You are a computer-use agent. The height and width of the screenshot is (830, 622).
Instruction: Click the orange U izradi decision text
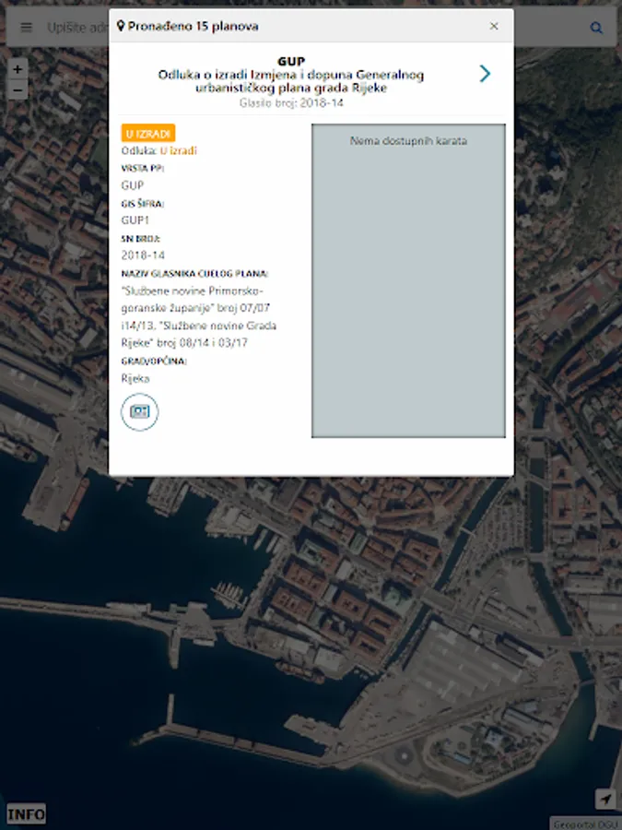point(178,151)
